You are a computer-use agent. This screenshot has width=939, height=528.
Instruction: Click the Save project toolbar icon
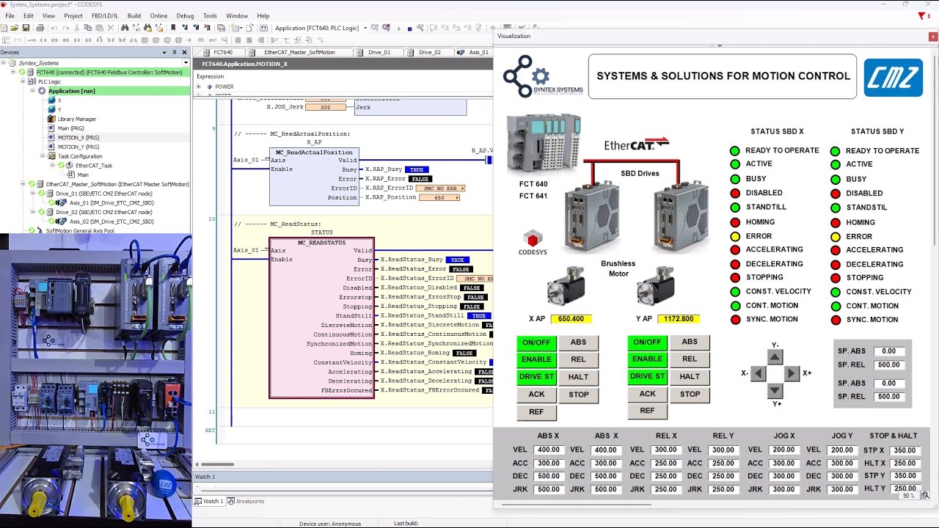[26, 28]
